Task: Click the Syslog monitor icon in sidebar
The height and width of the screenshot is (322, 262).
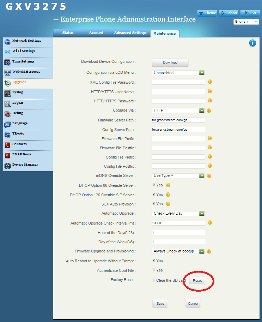Action: click(x=7, y=94)
